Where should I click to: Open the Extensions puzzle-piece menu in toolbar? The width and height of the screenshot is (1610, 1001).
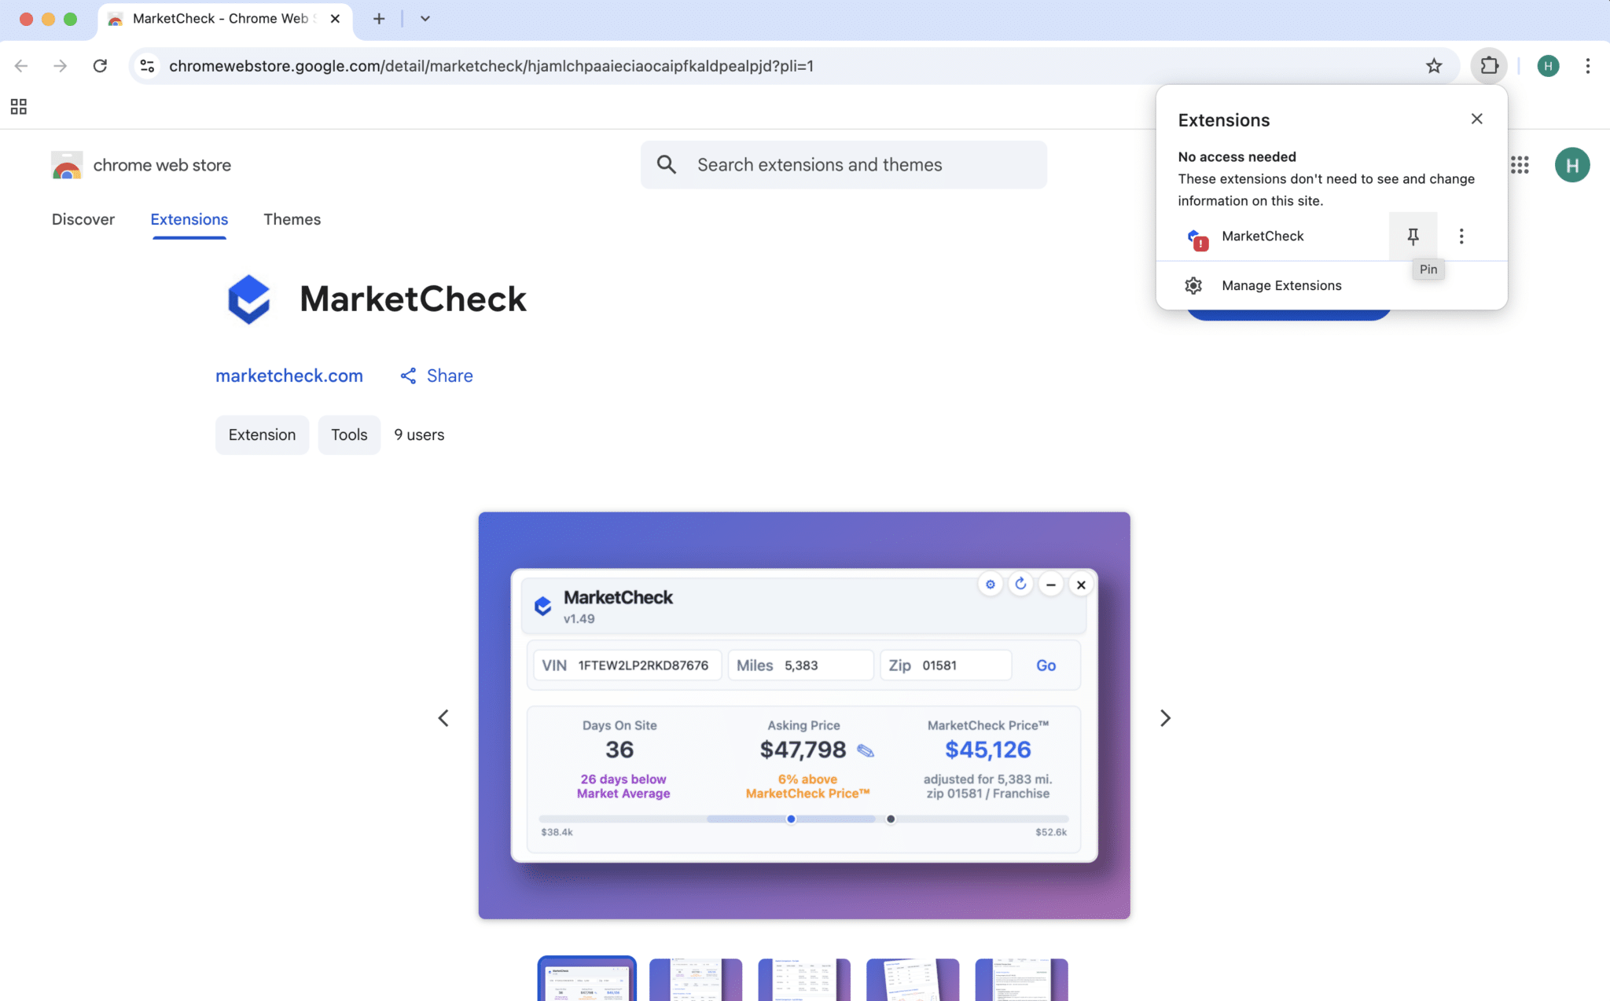(1489, 65)
